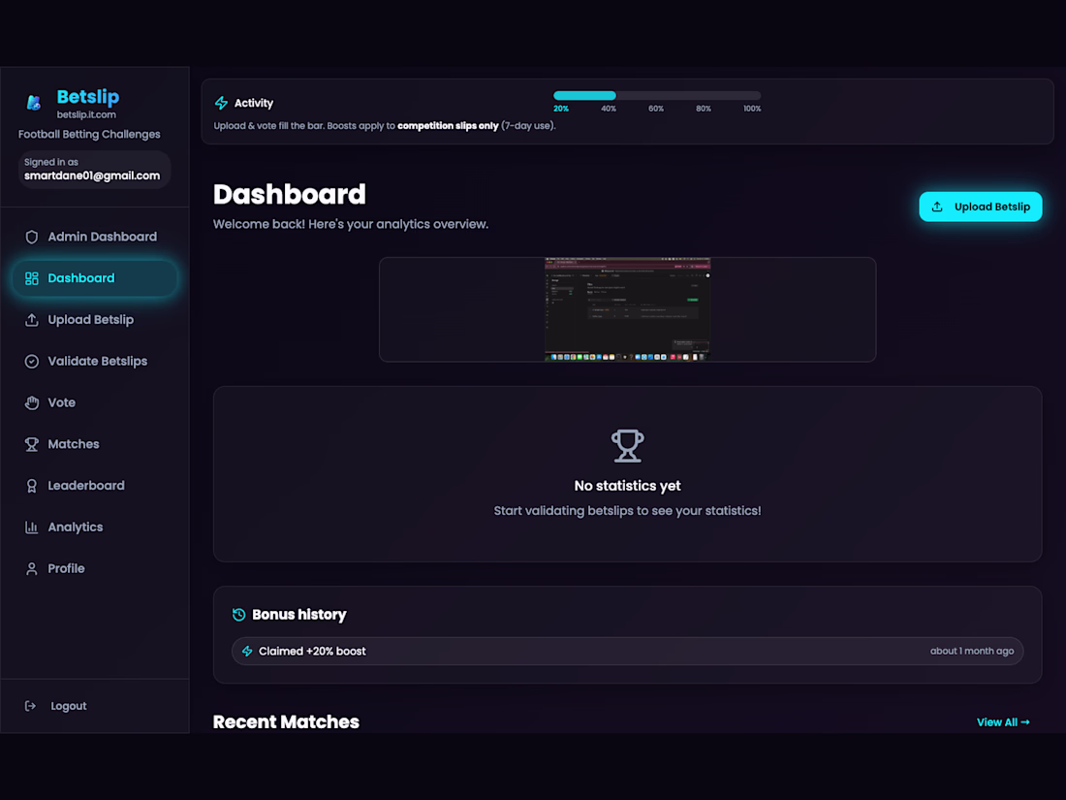1066x800 pixels.
Task: Click the 60% marker under activity bar
Action: 656,109
